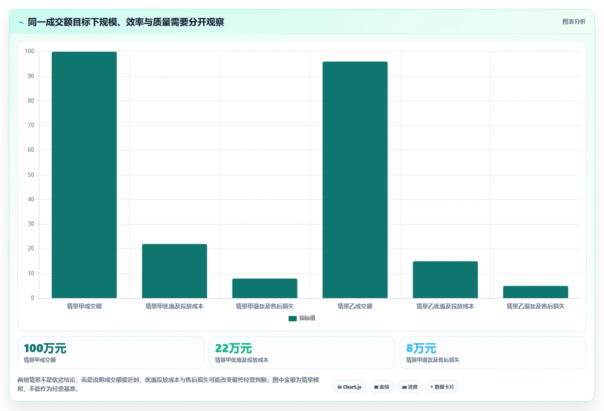Click the 指标值 legend label
The image size is (604, 411).
[x=307, y=318]
